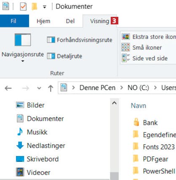Click the Properties checkmark quick-access icon

click(x=23, y=6)
